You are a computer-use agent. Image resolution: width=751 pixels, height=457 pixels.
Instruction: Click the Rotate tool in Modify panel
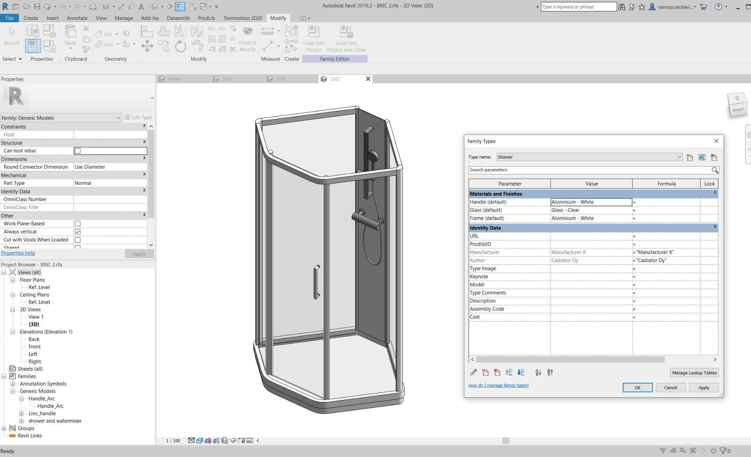tap(180, 46)
